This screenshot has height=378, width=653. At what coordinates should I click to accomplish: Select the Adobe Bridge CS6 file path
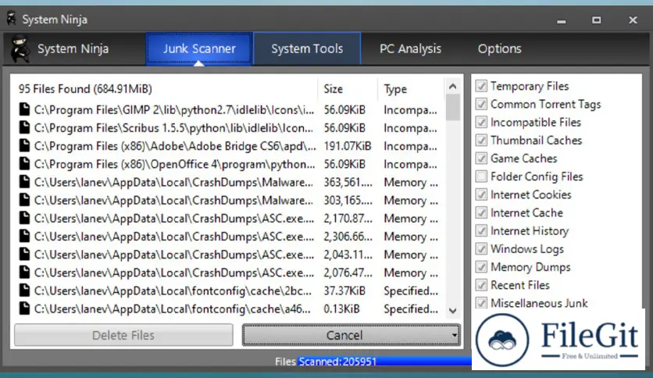[x=175, y=146]
